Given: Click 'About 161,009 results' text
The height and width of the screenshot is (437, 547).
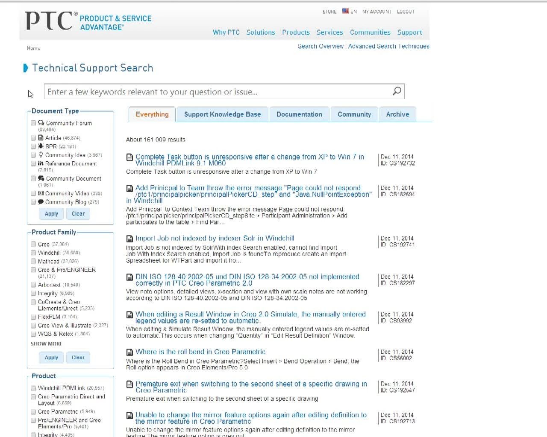Looking at the screenshot, I should (156, 140).
